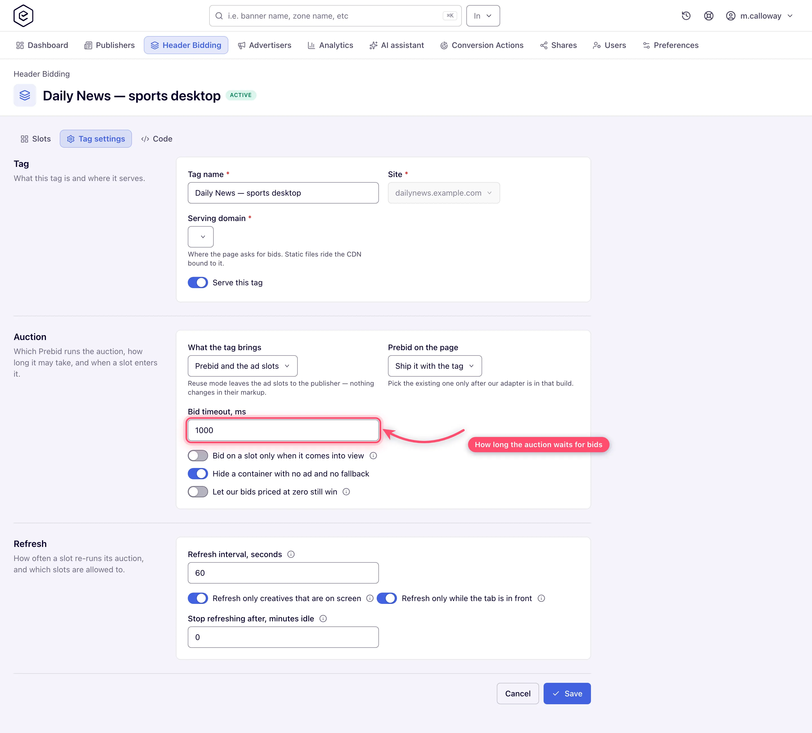Click the Bid timeout, ms field

pyautogui.click(x=283, y=430)
